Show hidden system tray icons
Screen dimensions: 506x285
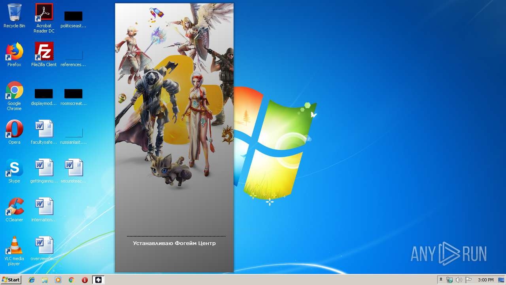pyautogui.click(x=441, y=280)
